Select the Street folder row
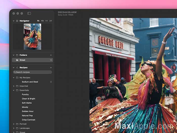 point(33,60)
